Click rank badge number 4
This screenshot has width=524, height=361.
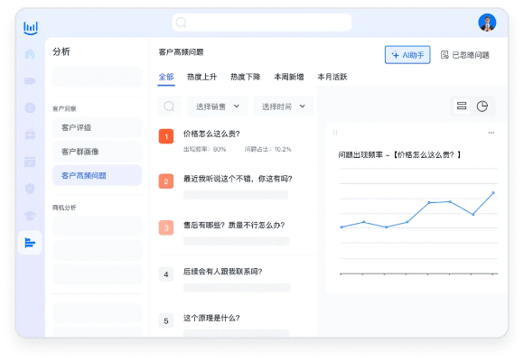166,274
